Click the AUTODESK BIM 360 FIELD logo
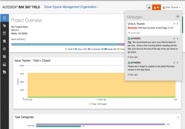 point(21,7)
